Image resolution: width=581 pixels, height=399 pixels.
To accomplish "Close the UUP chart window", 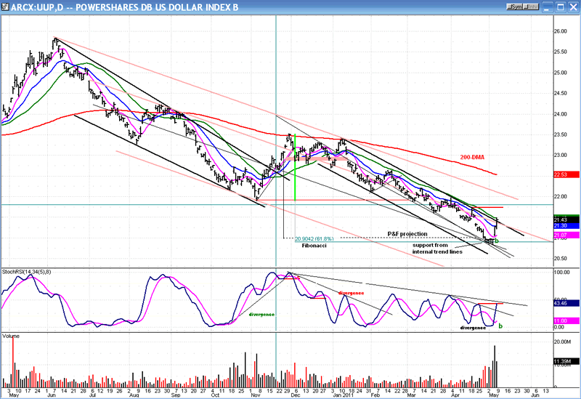I will click(x=573, y=7).
